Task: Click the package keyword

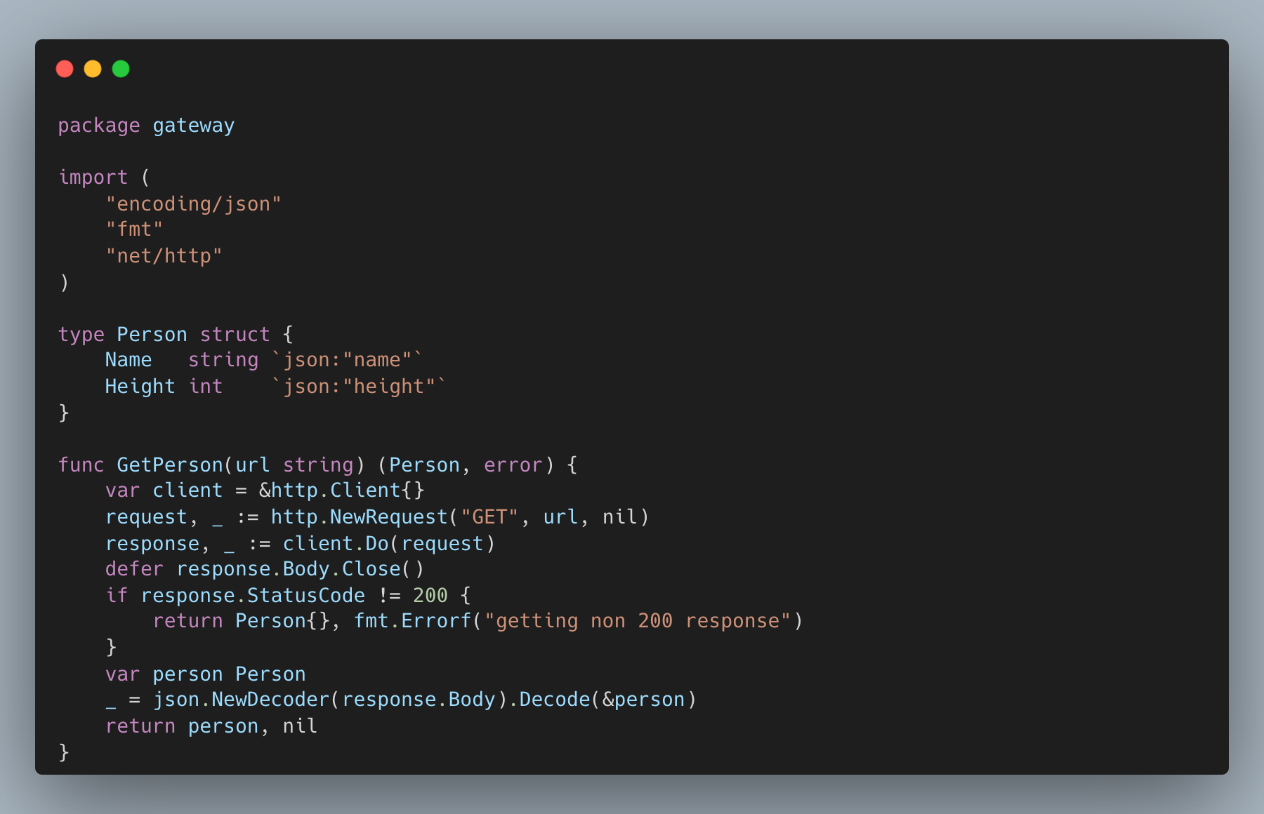Action: point(99,126)
